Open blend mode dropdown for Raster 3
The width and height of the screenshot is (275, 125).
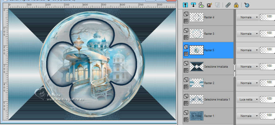coord(248,34)
